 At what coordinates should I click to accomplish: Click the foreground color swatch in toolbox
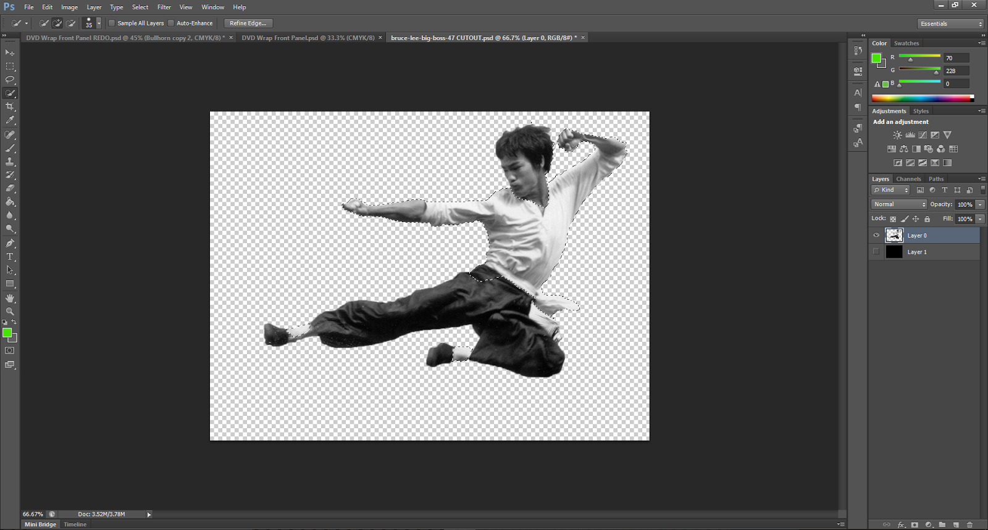[x=7, y=333]
